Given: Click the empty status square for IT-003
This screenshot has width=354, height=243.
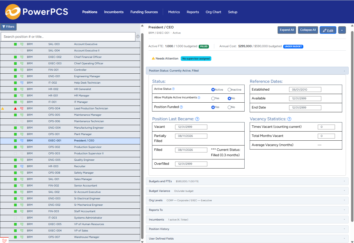Looking at the screenshot, I should pos(15,218).
